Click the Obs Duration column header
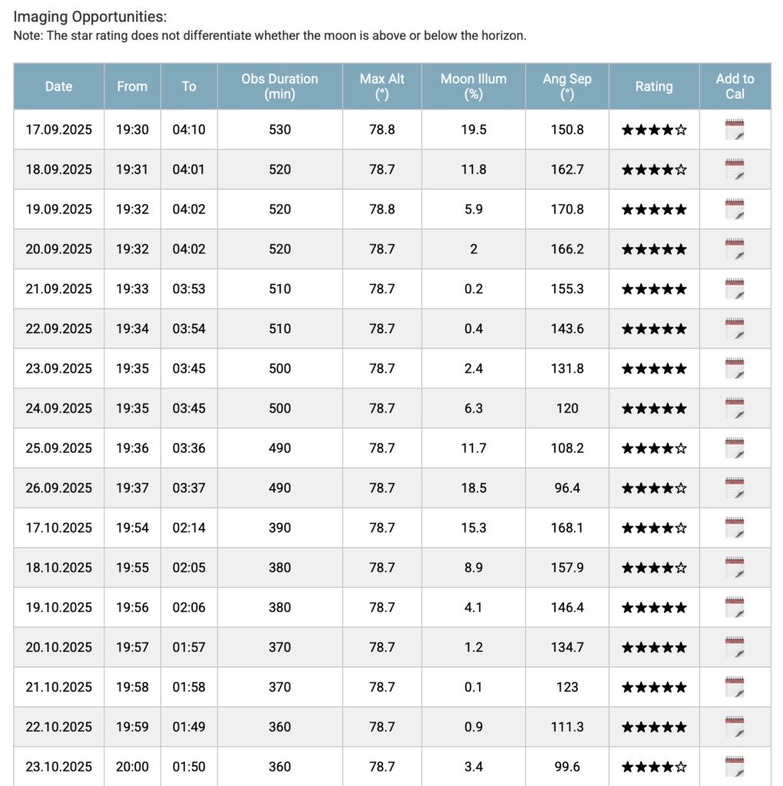 click(x=279, y=87)
